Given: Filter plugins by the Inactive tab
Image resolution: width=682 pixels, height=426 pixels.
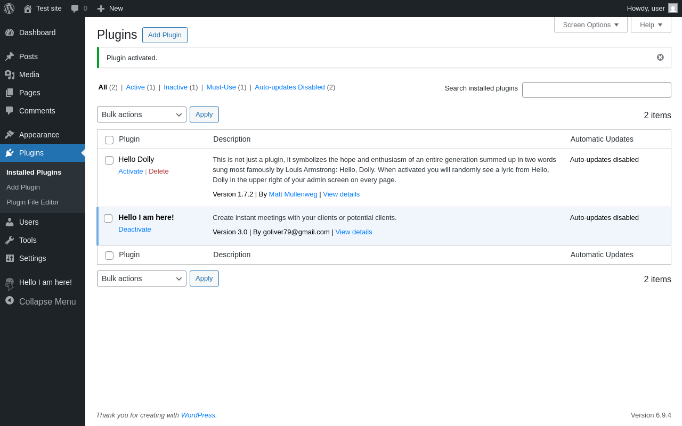Looking at the screenshot, I should click(175, 87).
